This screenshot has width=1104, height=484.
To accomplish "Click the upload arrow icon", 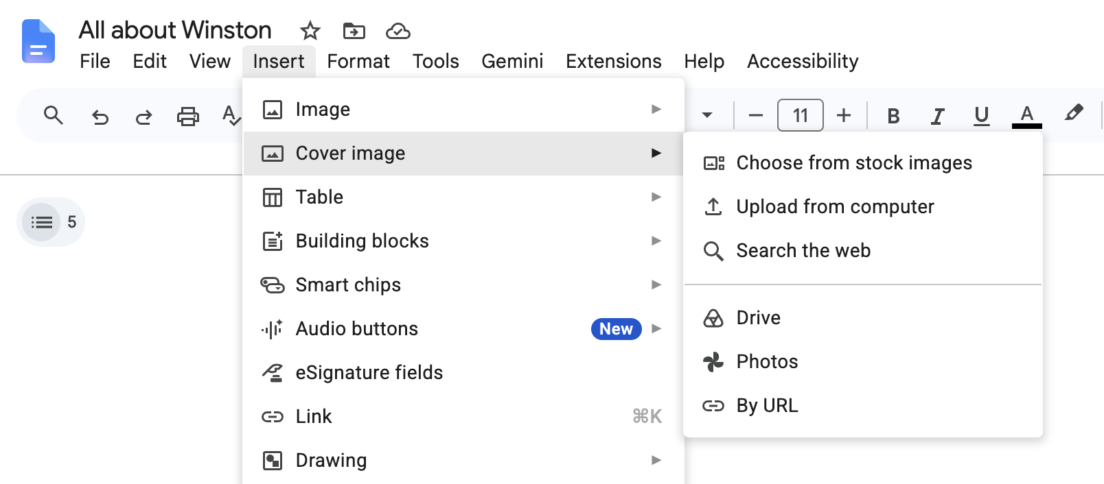I will click(x=713, y=206).
